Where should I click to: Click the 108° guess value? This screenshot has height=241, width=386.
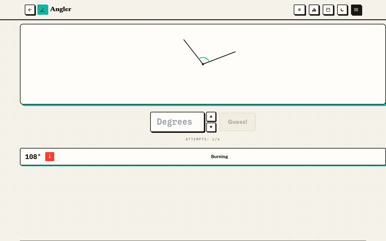33,157
